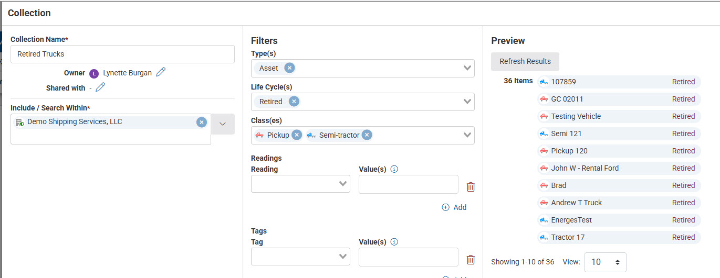Image resolution: width=720 pixels, height=278 pixels.
Task: Change the View items-per-page selector
Action: [605, 262]
